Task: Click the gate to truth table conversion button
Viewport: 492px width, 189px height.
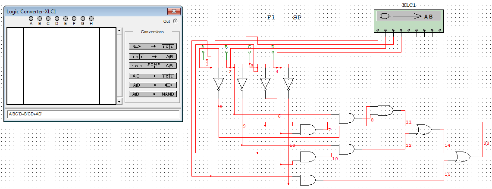Action: (x=153, y=46)
